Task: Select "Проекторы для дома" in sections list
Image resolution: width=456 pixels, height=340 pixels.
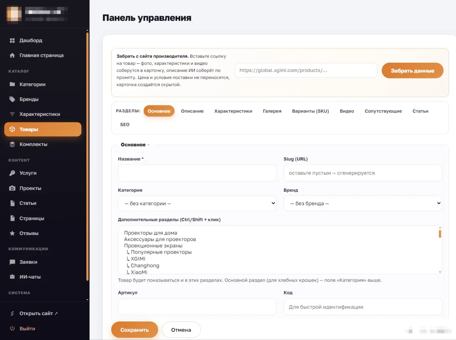Action: click(150, 233)
